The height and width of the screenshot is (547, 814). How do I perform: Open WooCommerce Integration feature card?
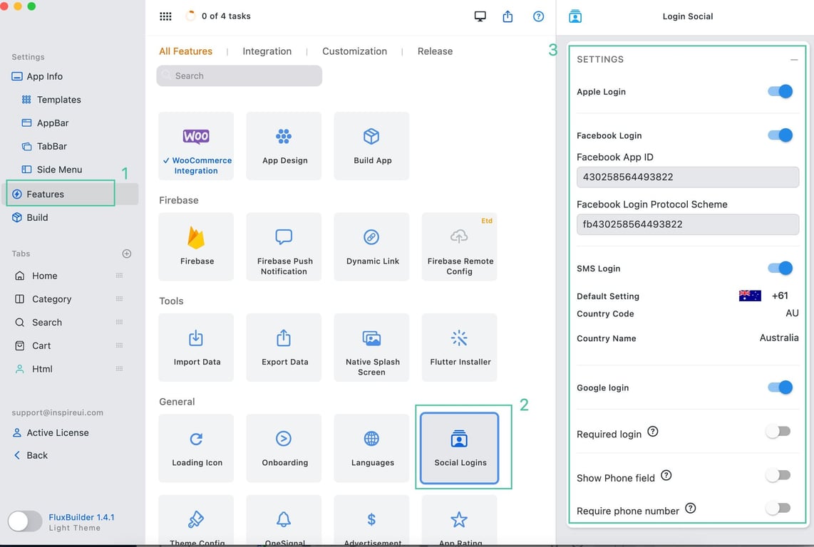[x=196, y=146]
